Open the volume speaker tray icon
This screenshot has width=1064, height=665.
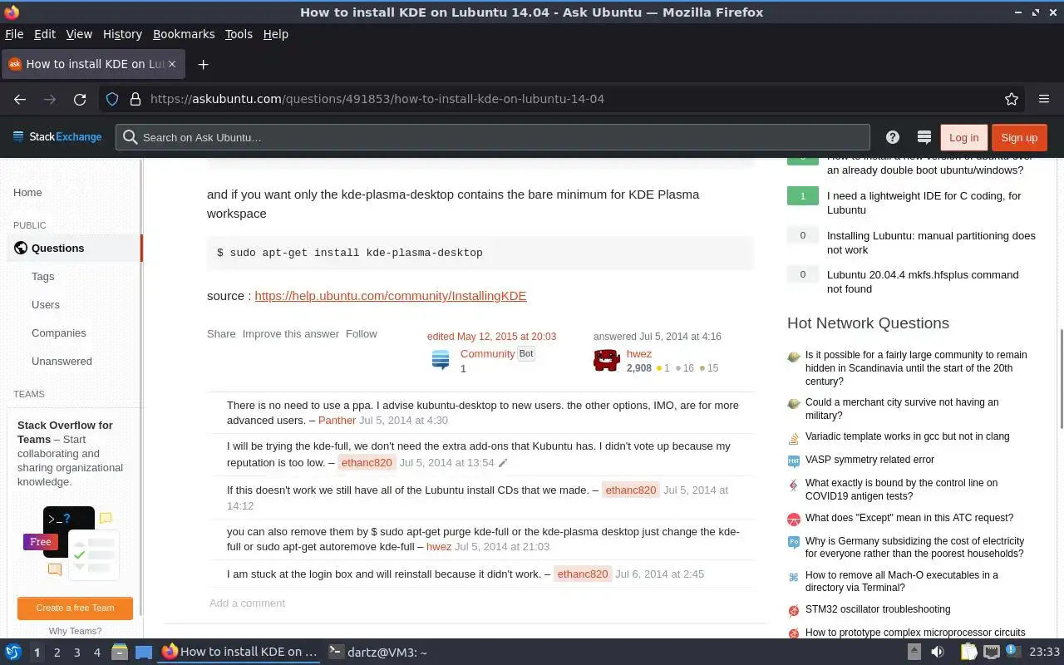[938, 652]
